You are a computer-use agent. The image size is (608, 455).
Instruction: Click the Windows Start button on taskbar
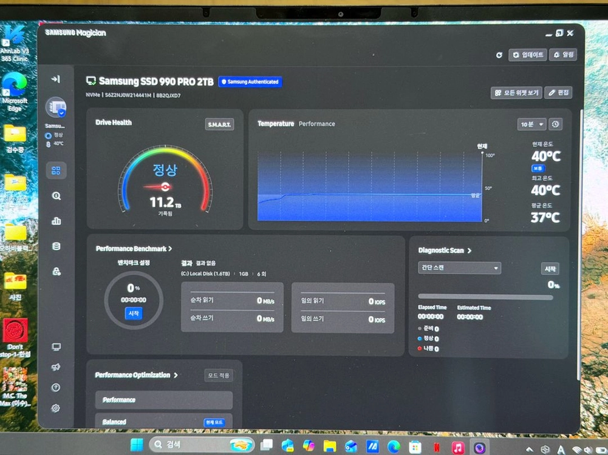pyautogui.click(x=137, y=445)
